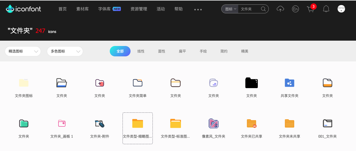Viewport: 356px width, 151px height.
Task: Select the blue 共享文件夹 icon
Action: (290, 83)
